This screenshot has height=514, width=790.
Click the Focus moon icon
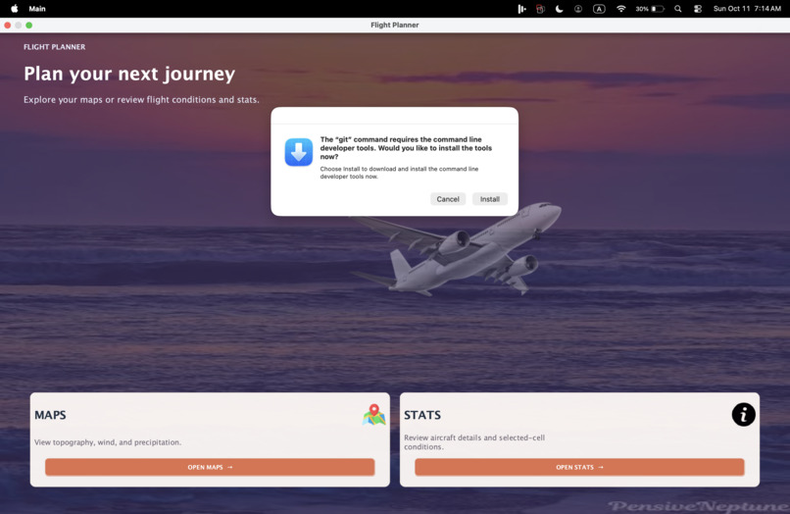point(560,9)
